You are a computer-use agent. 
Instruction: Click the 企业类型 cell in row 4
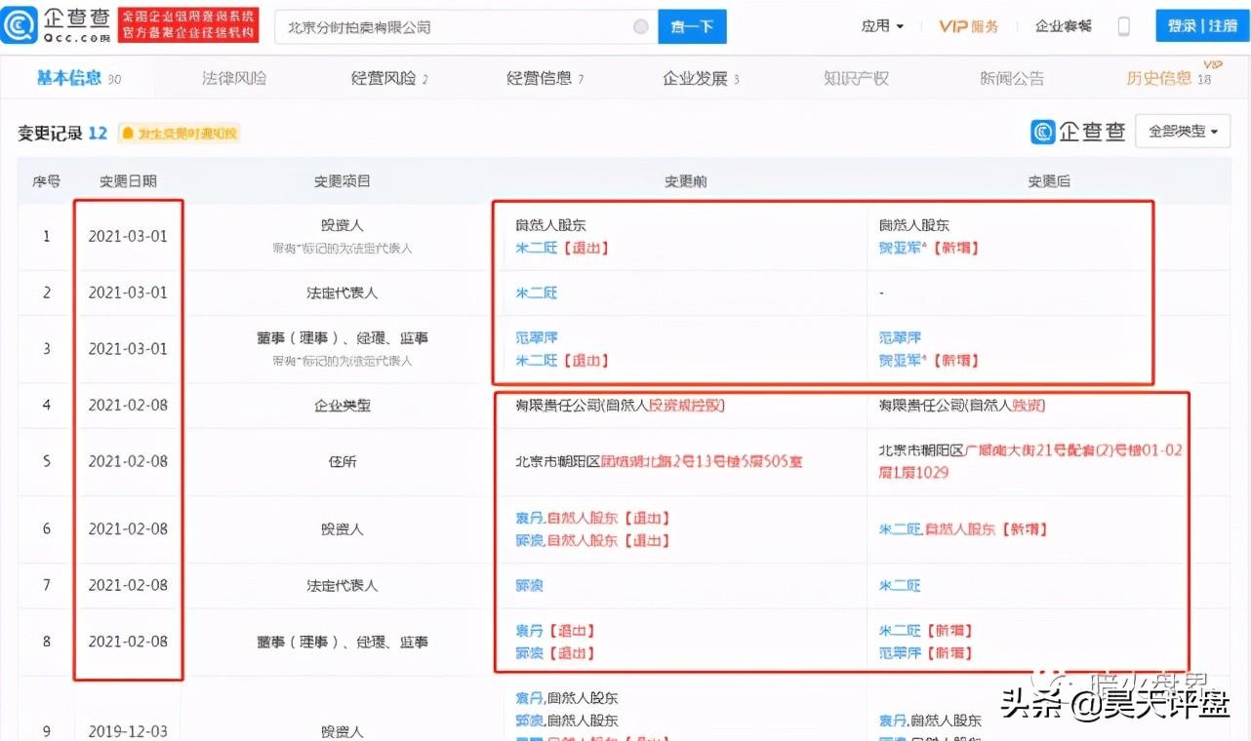[x=342, y=405]
